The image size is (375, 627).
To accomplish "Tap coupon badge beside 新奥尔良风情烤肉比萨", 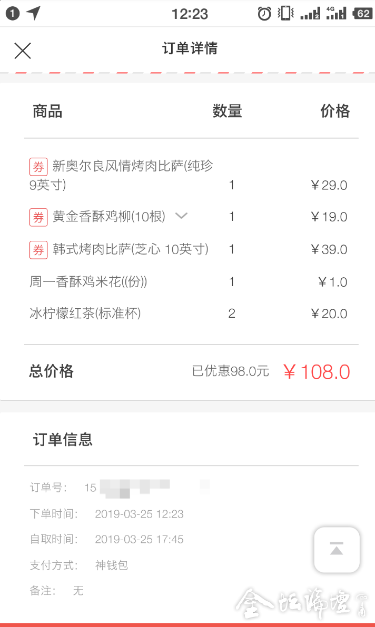I will click(38, 167).
